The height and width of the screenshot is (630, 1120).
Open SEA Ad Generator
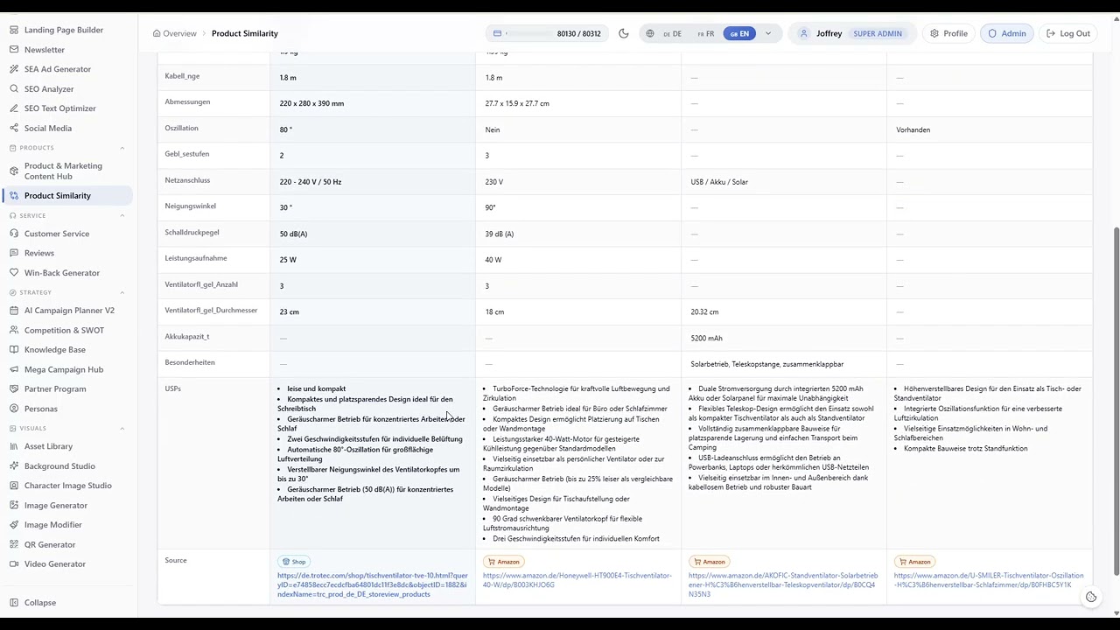pos(58,69)
